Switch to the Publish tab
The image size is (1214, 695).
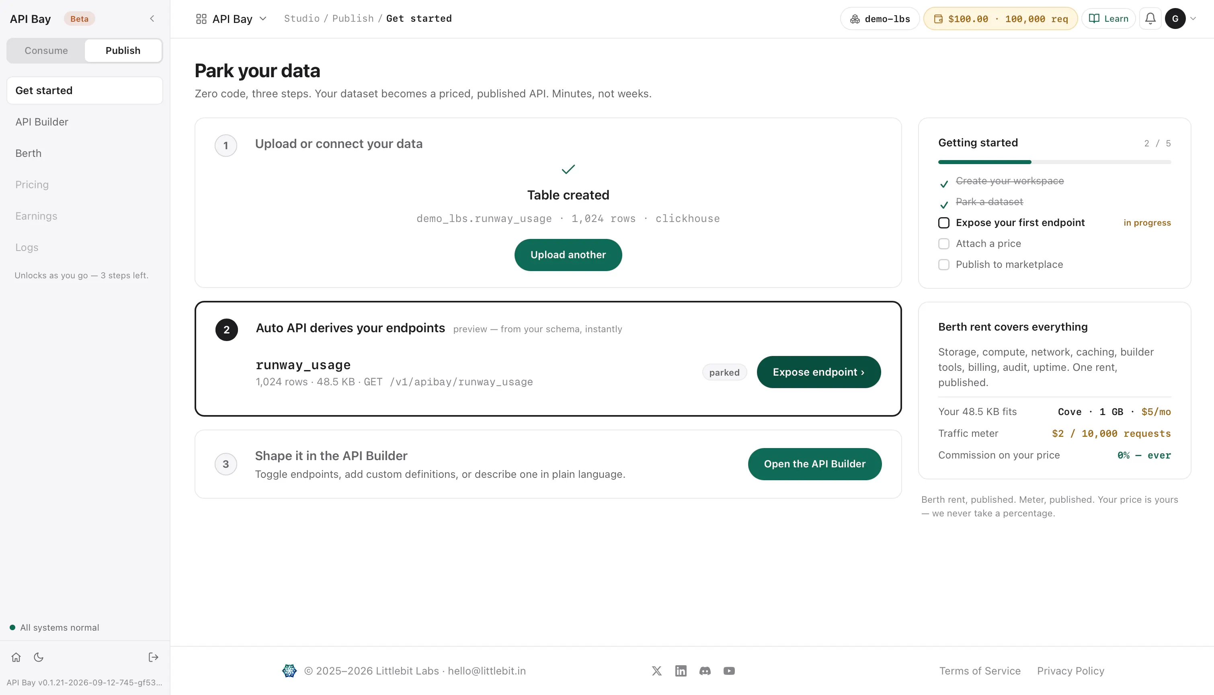tap(123, 51)
